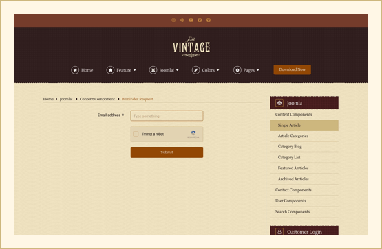Click the Download Now button

coord(292,69)
